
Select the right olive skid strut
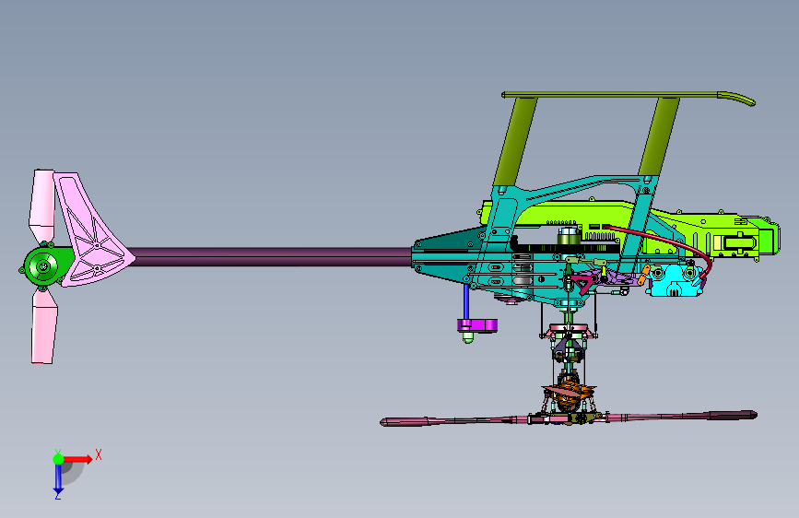658,136
